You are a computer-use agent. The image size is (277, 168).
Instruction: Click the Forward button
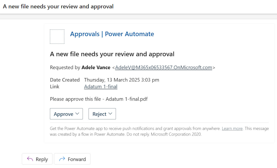pyautogui.click(x=72, y=159)
